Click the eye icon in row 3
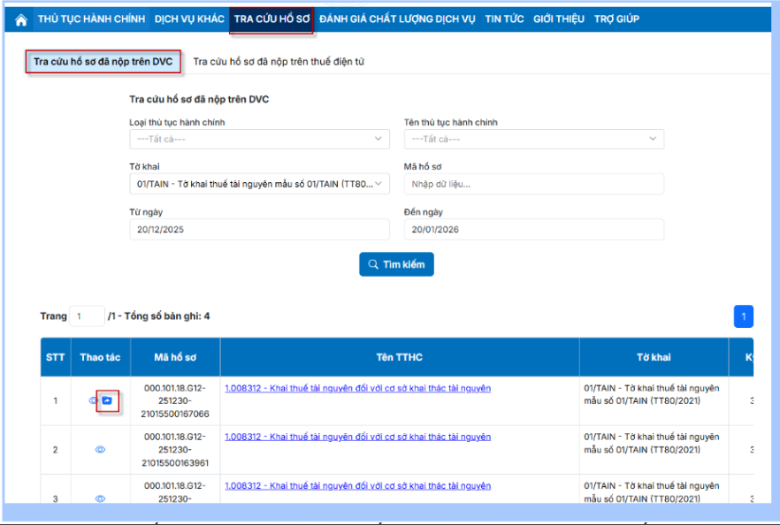 click(100, 498)
